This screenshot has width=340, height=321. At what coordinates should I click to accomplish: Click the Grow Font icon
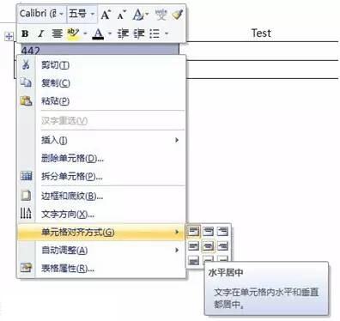(106, 15)
